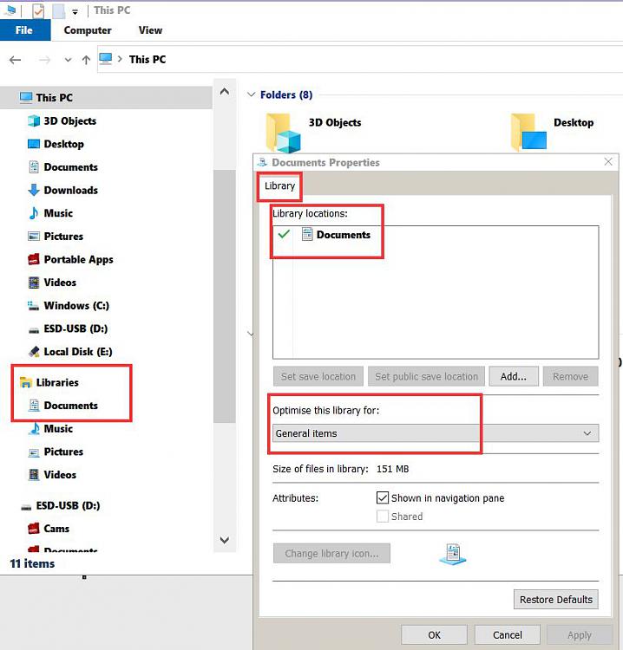Click the Add... button
This screenshot has width=623, height=650.
[514, 376]
